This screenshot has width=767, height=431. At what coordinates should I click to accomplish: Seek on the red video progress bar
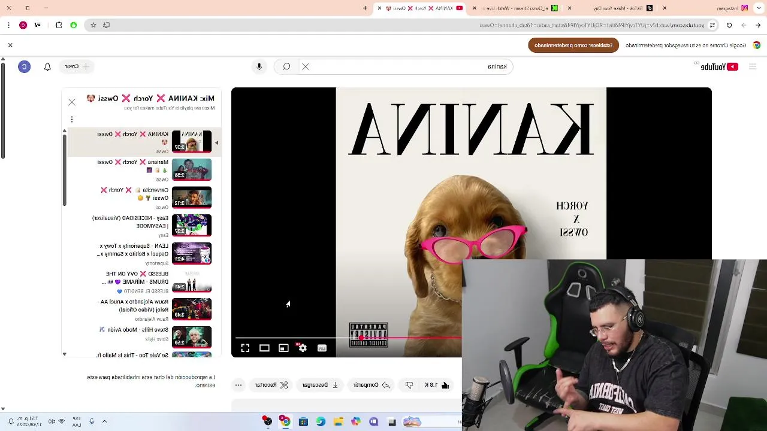[x=348, y=338]
